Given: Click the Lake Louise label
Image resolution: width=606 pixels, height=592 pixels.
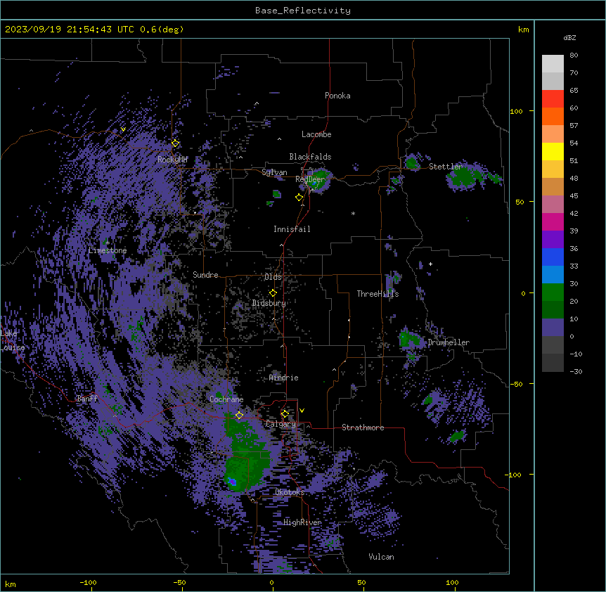Looking at the screenshot, I should coord(13,340).
